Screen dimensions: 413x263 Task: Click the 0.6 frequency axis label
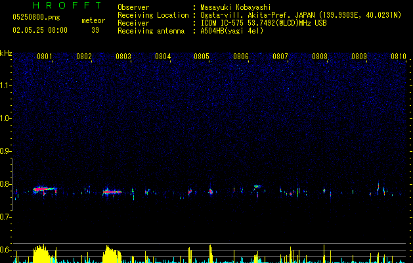[6, 250]
